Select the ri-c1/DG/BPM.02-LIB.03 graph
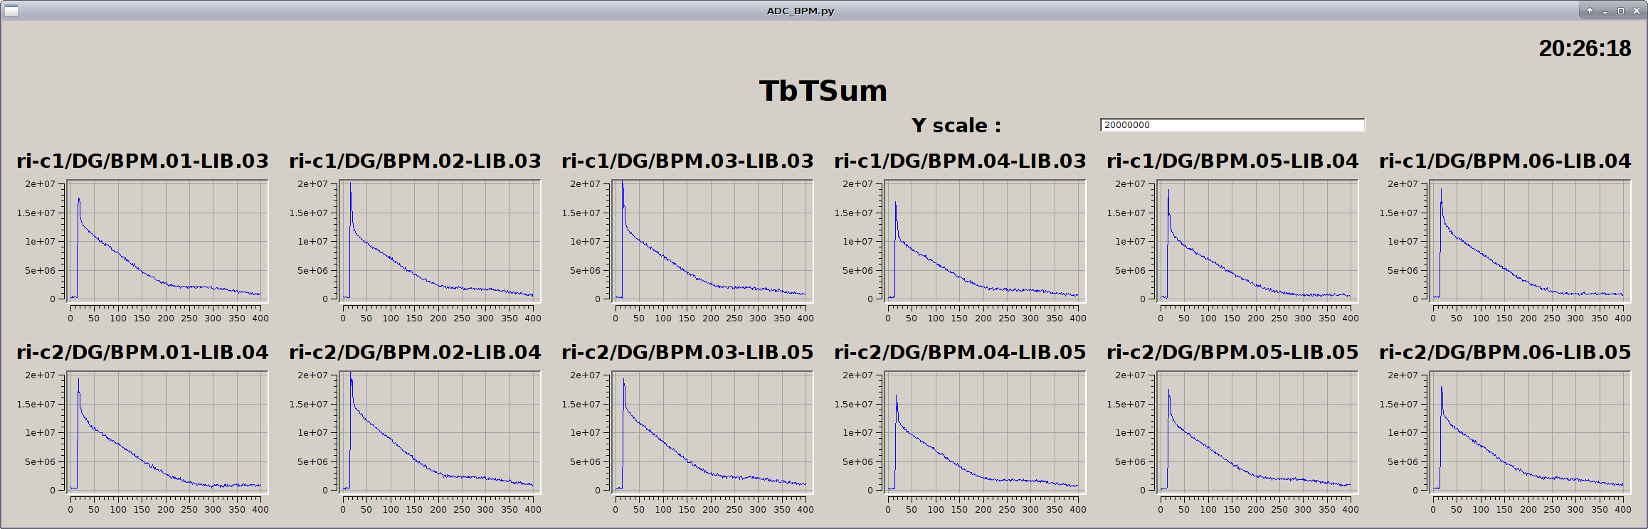The height and width of the screenshot is (529, 1648). pos(440,241)
